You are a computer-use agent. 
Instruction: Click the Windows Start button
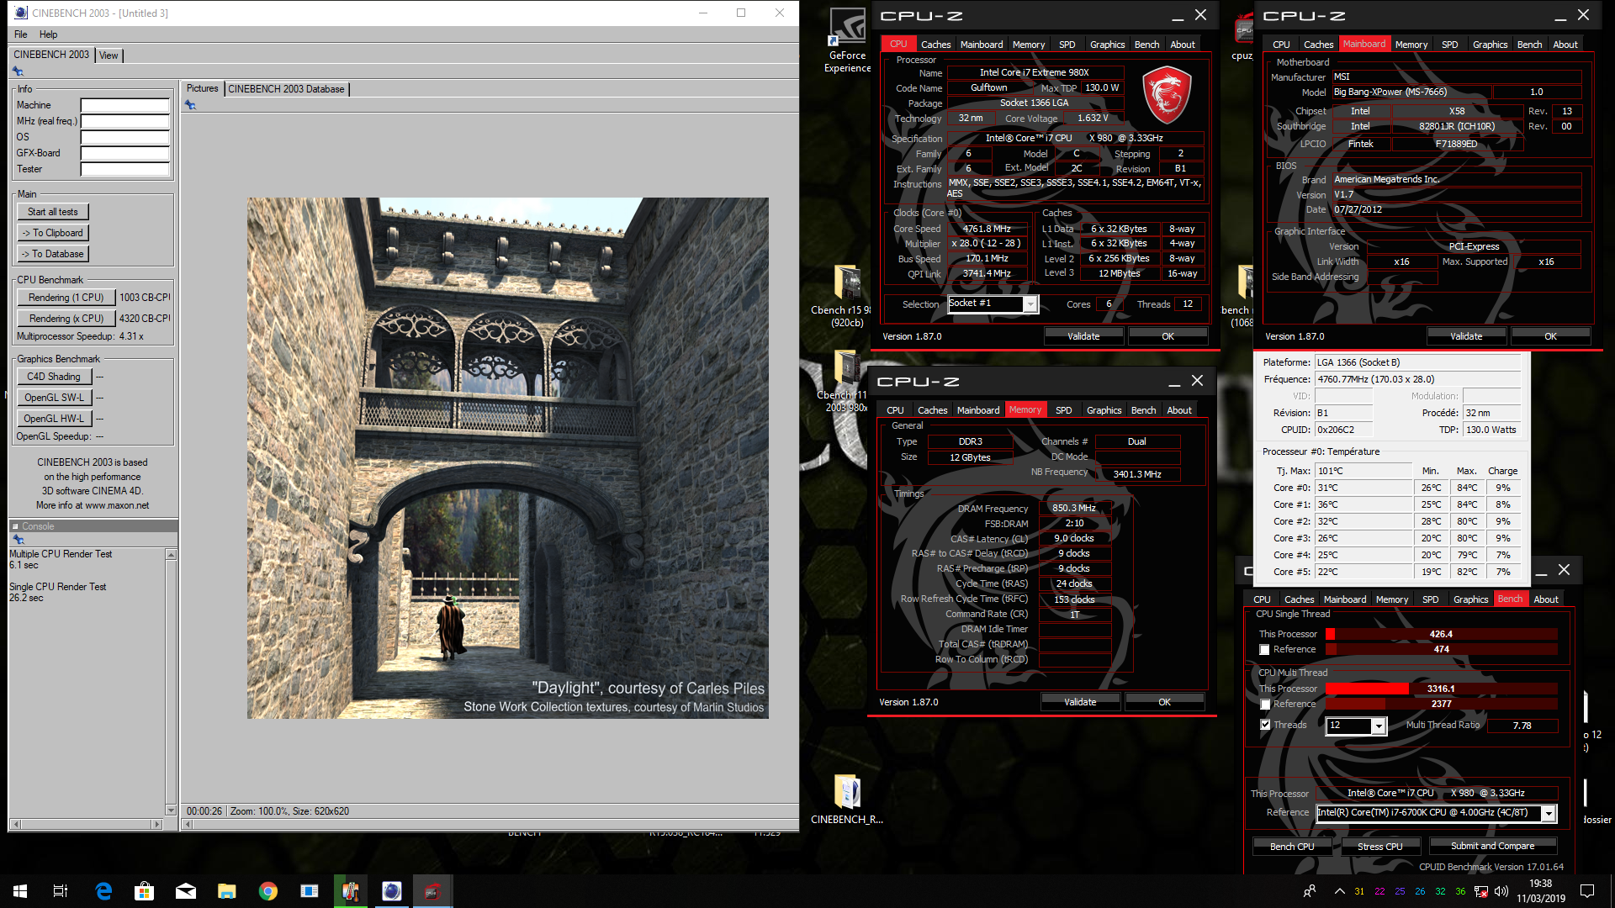tap(20, 891)
